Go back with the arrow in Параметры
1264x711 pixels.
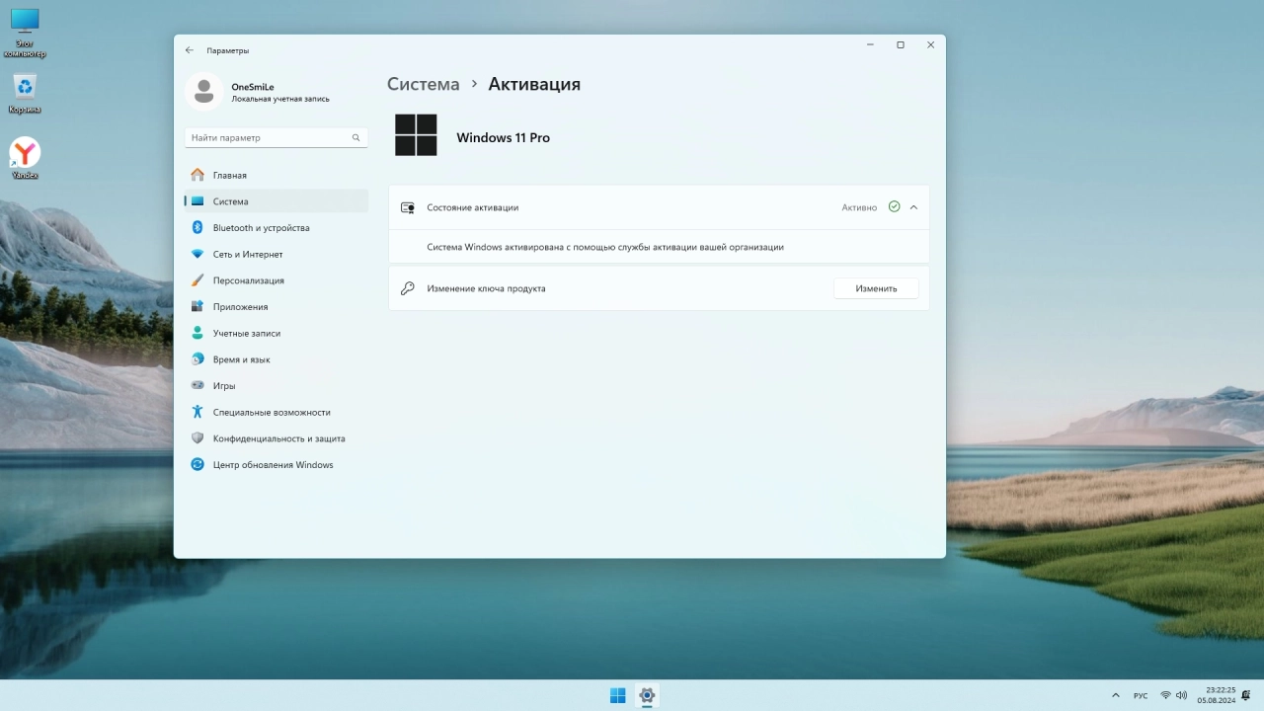pos(190,50)
